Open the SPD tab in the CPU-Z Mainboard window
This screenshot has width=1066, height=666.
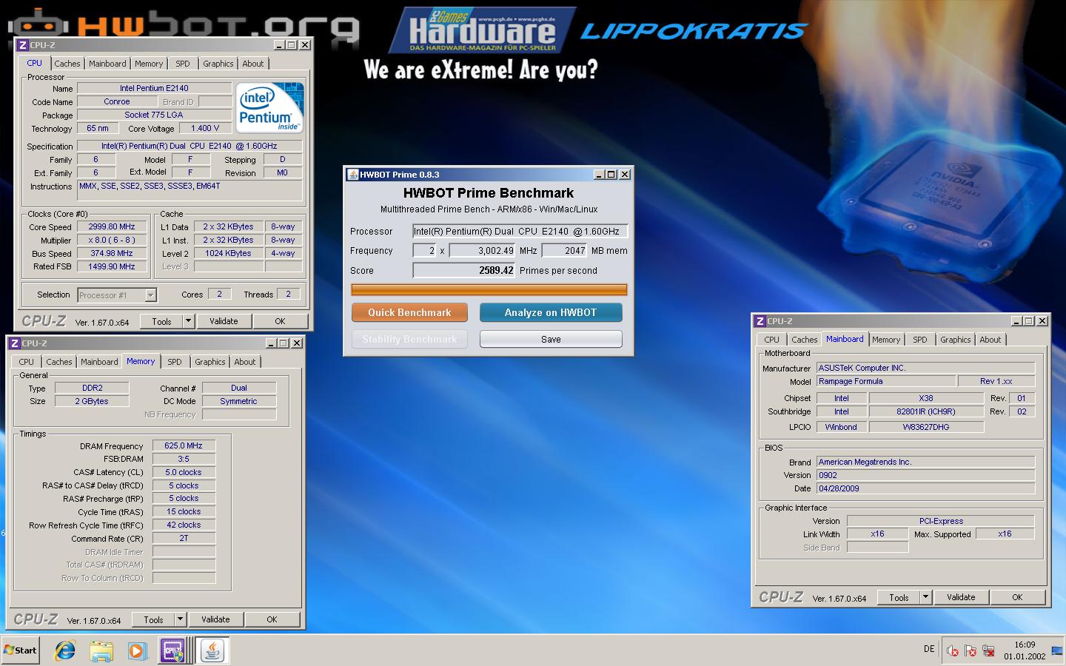tap(920, 340)
